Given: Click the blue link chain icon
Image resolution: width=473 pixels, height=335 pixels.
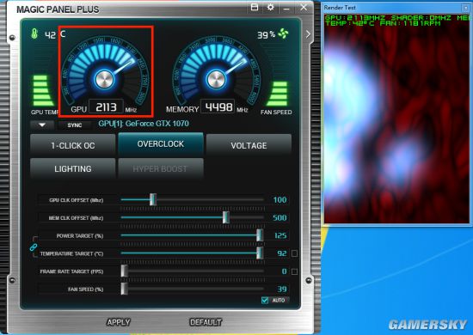Looking at the screenshot, I should (x=34, y=247).
